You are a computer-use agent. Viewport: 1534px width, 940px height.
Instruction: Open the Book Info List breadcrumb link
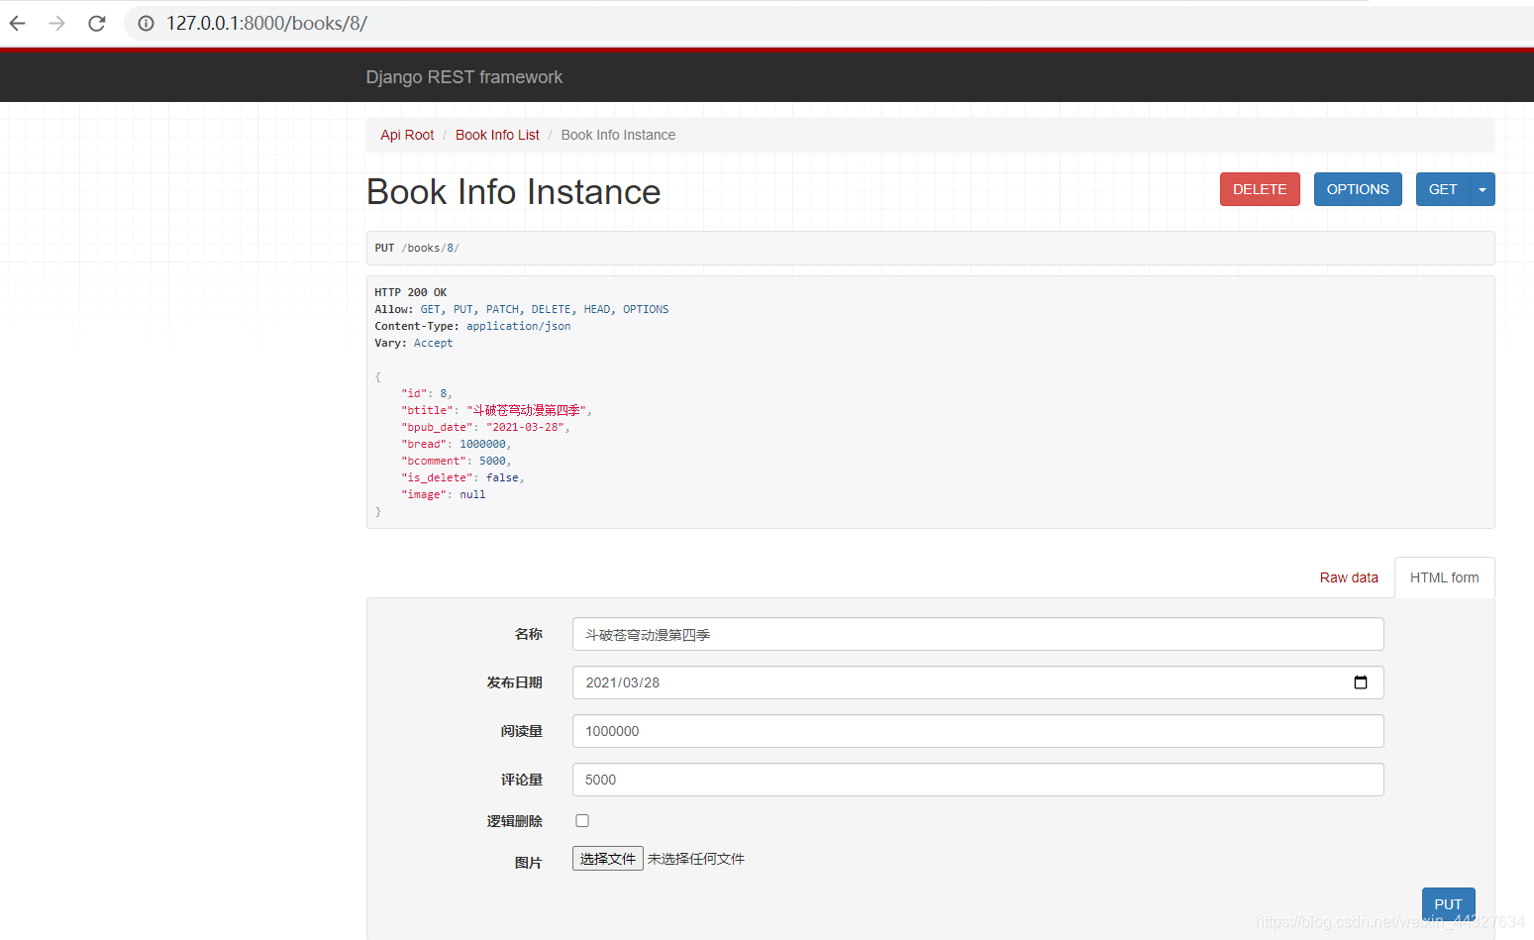coord(497,135)
